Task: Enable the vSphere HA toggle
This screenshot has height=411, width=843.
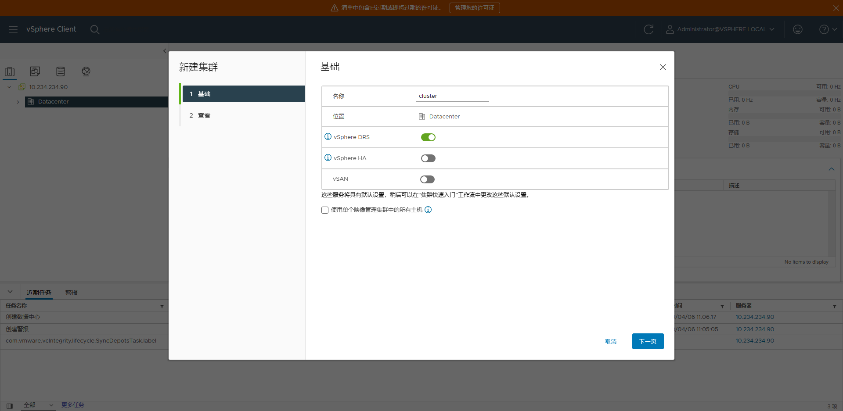Action: point(428,158)
